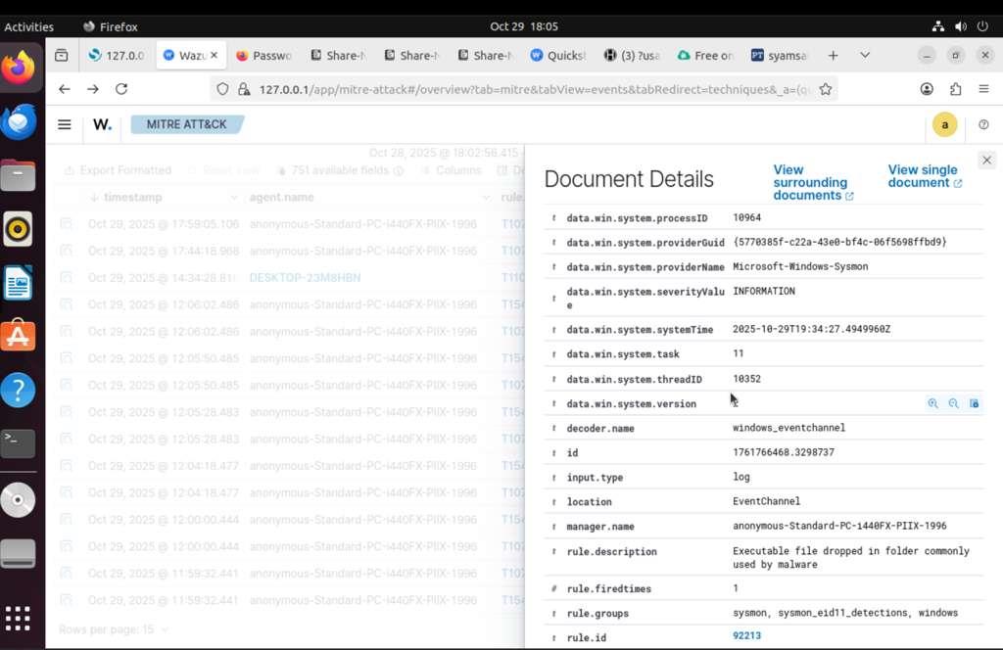Click the DESKTOP-23M8HBN agent entry

304,277
